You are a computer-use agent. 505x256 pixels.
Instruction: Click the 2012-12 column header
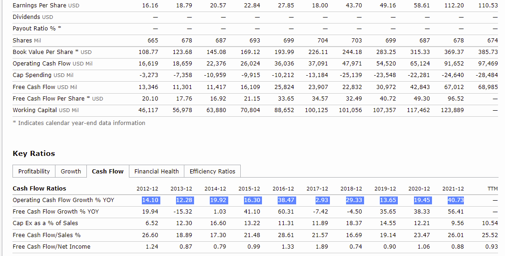(x=147, y=188)
